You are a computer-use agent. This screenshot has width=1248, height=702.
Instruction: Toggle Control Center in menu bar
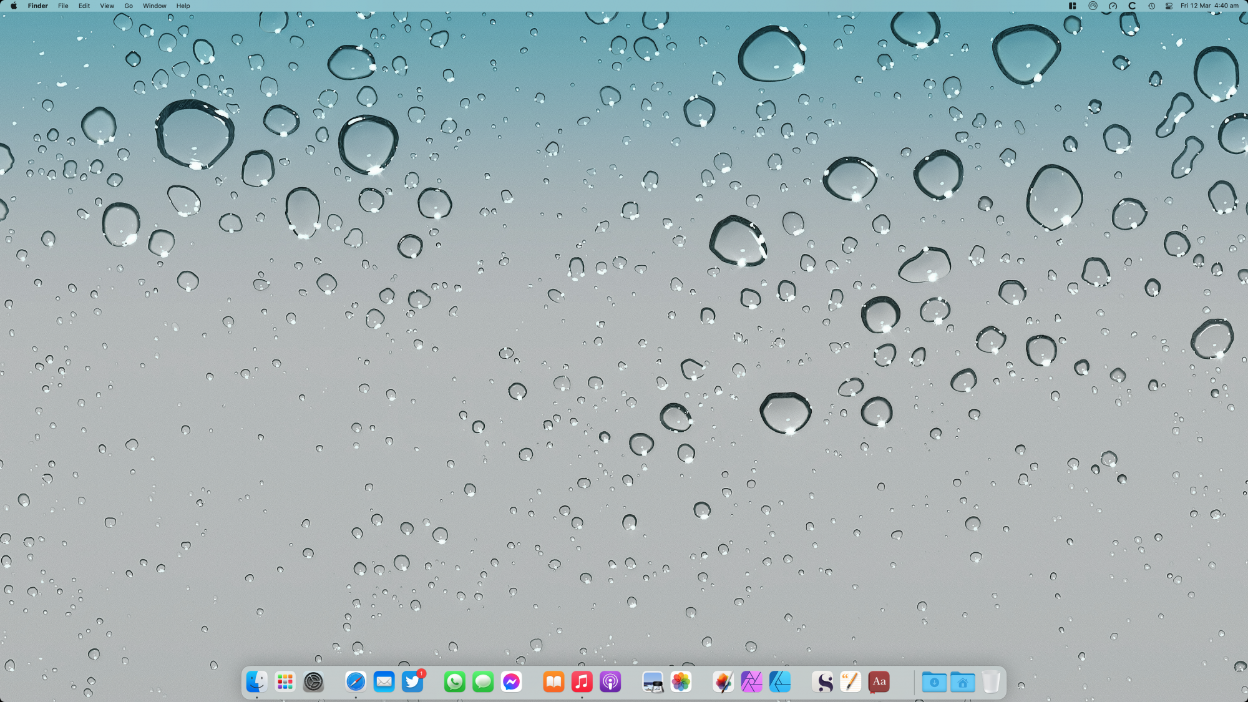[1169, 6]
